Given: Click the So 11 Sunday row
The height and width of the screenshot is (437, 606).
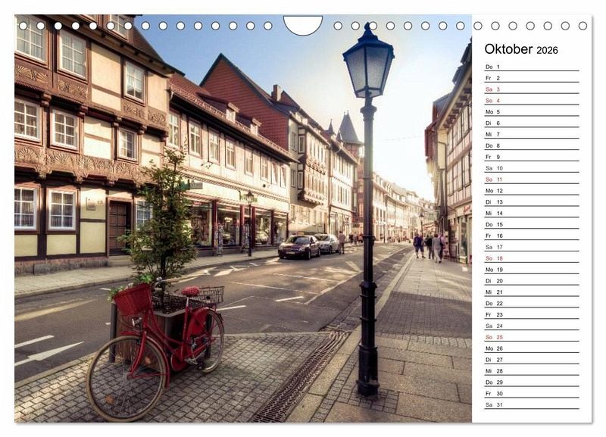Looking at the screenshot, I should point(531,179).
